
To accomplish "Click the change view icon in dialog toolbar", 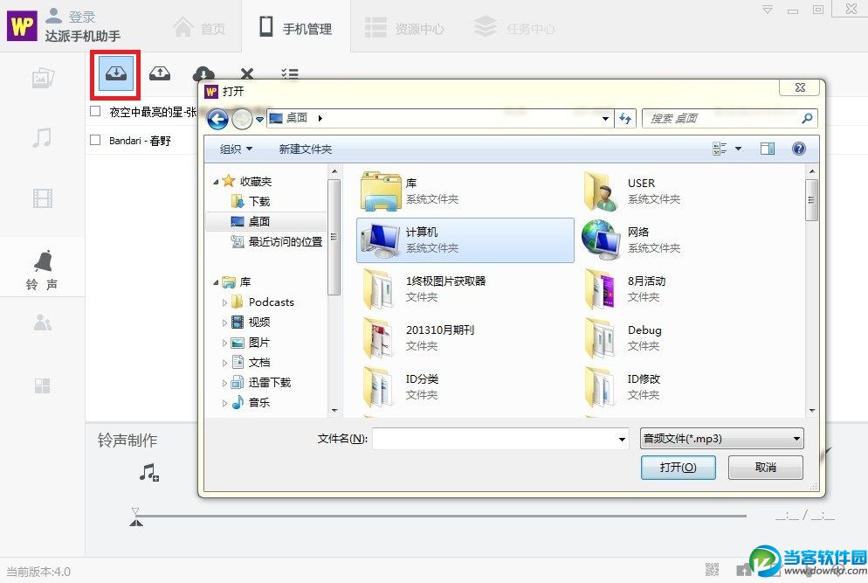I will coord(719,149).
